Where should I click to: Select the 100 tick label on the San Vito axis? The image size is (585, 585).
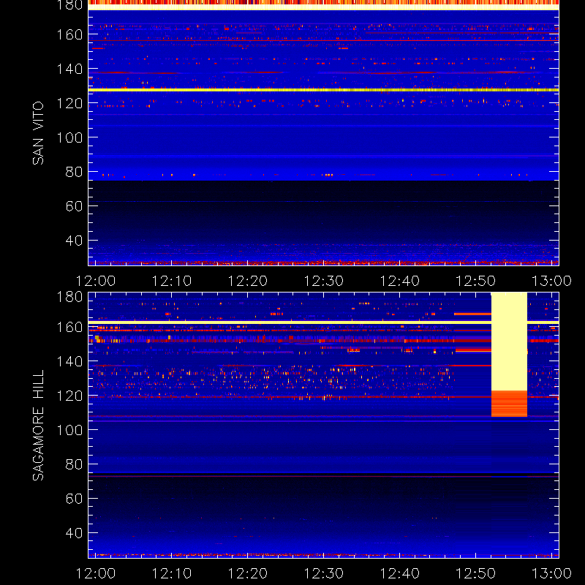tap(69, 137)
